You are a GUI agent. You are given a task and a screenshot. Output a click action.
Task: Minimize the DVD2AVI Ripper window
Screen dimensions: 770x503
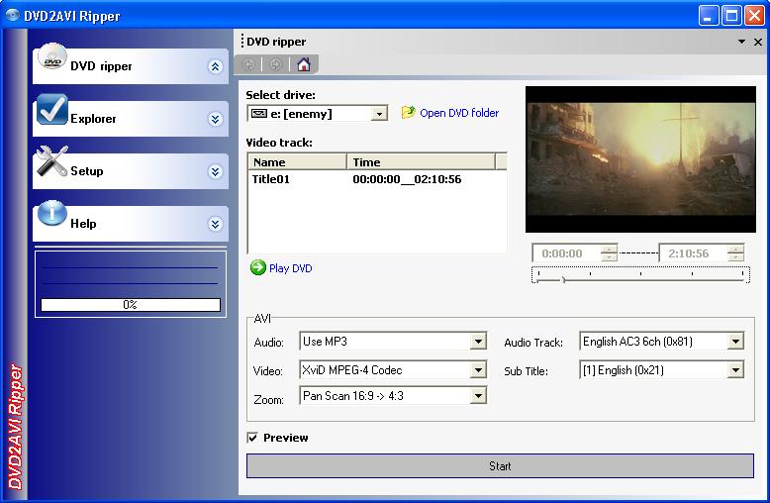[x=708, y=16]
